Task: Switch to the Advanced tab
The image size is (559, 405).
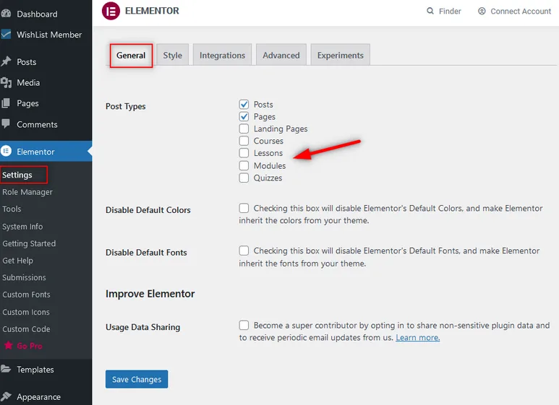Action: click(x=281, y=55)
